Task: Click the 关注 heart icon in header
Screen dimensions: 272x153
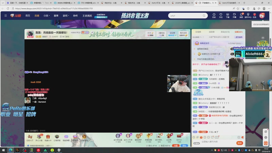Action: 221,15
